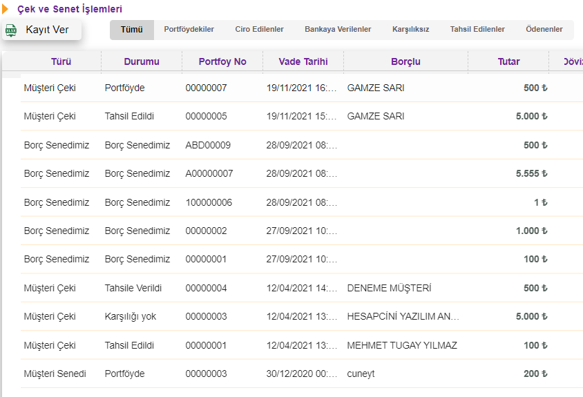View the Tahsil Edilenler tab

[x=477, y=30]
